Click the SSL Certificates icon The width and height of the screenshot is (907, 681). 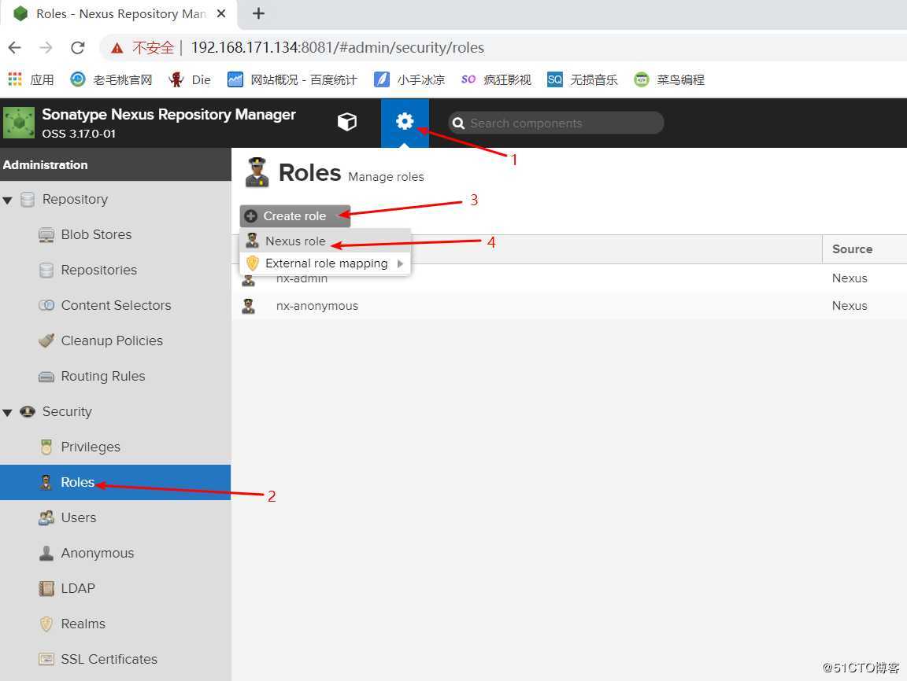click(x=46, y=659)
